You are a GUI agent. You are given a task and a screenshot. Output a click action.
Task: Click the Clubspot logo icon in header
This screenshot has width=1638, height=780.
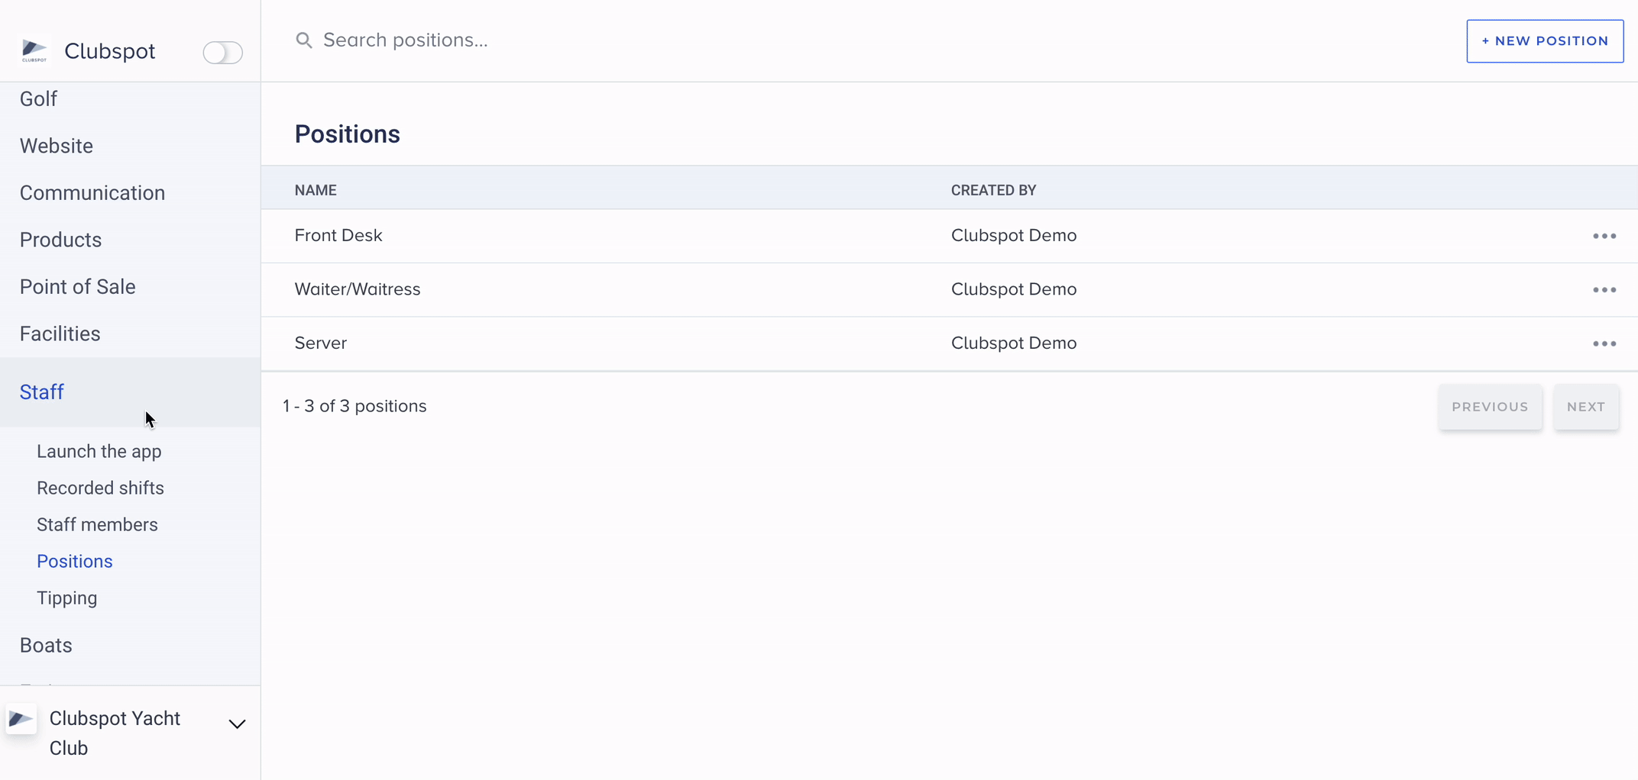pos(34,51)
